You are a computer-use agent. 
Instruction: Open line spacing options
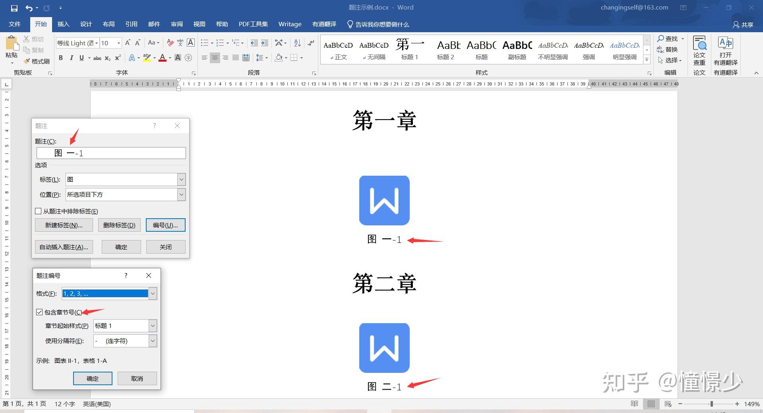coord(259,58)
